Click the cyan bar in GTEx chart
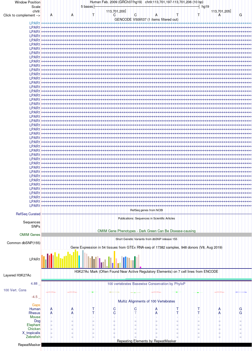This screenshot has height=351, width=252. coord(79,262)
